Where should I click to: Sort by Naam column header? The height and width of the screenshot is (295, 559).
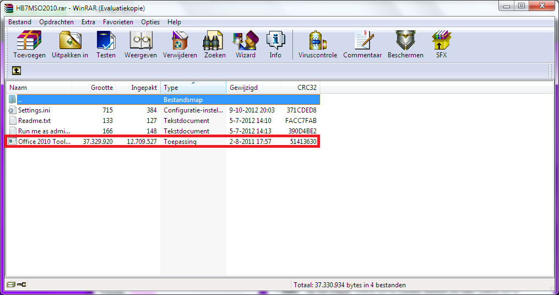[x=39, y=88]
